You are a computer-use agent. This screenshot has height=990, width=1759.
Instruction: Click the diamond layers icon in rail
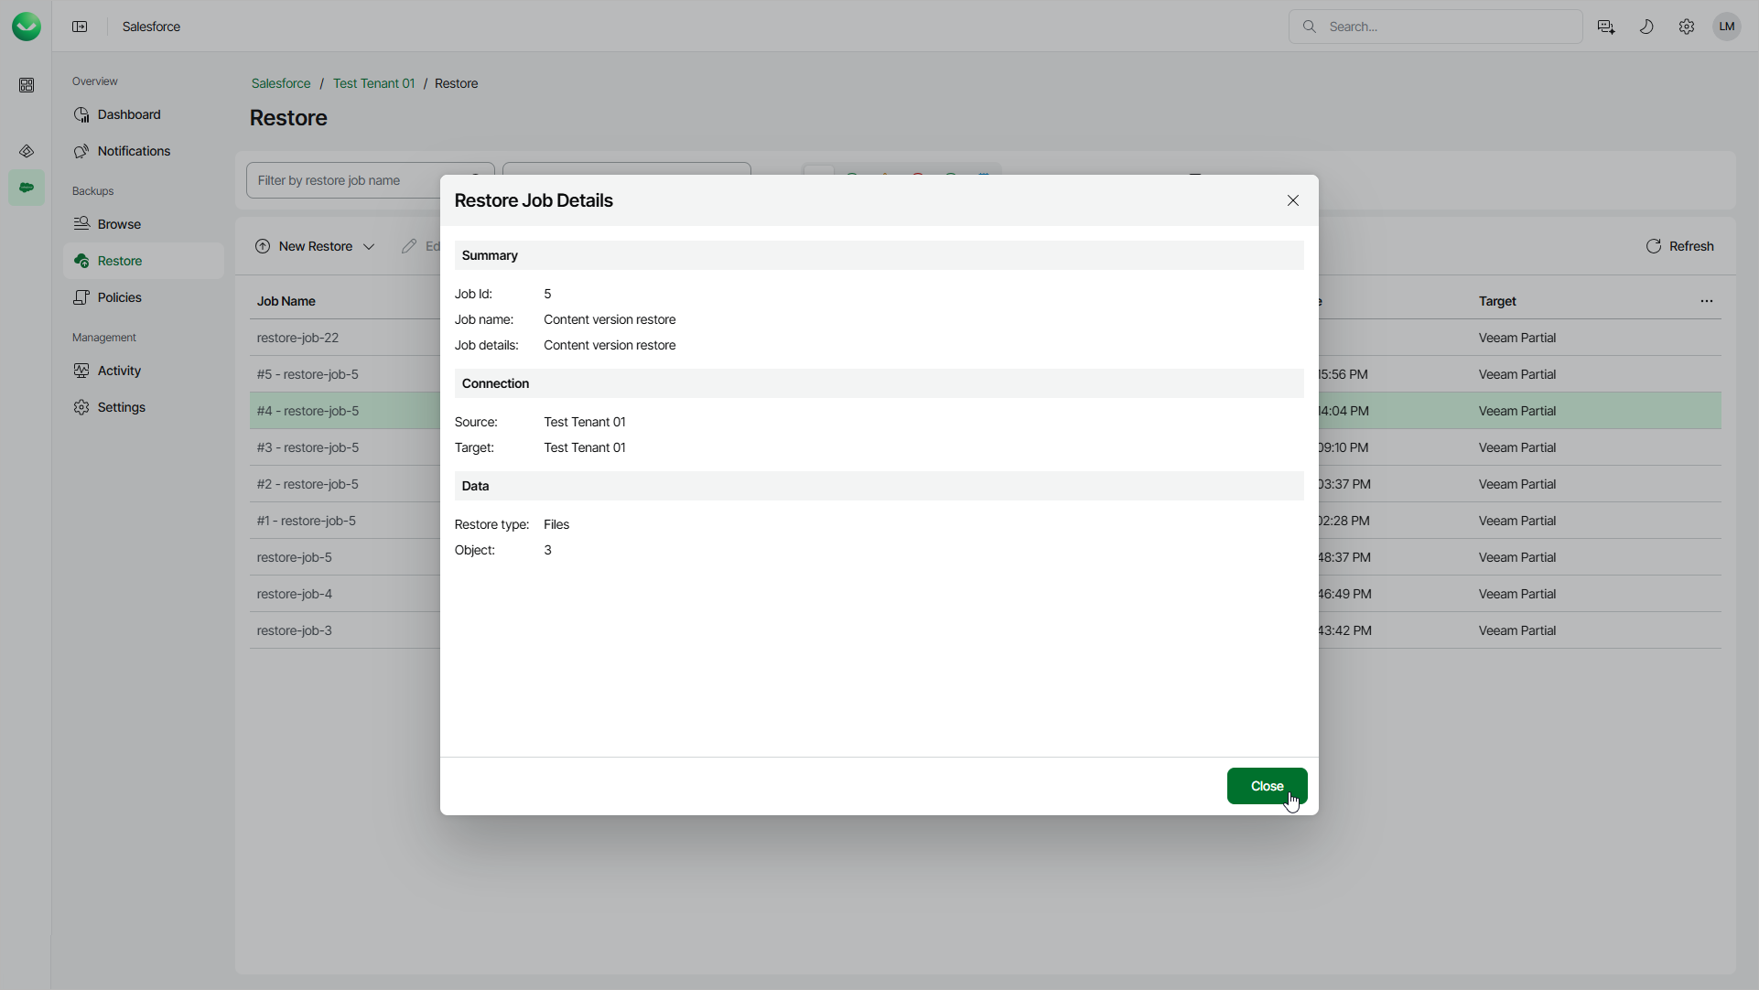[27, 151]
